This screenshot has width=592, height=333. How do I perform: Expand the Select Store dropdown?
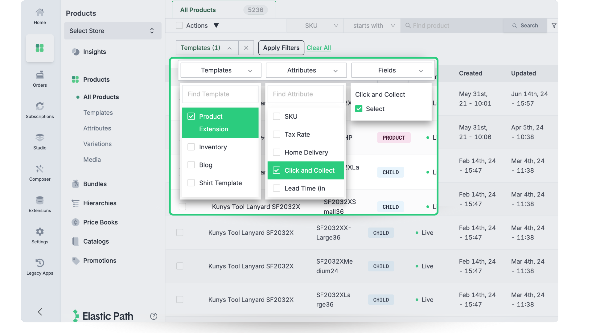point(113,31)
